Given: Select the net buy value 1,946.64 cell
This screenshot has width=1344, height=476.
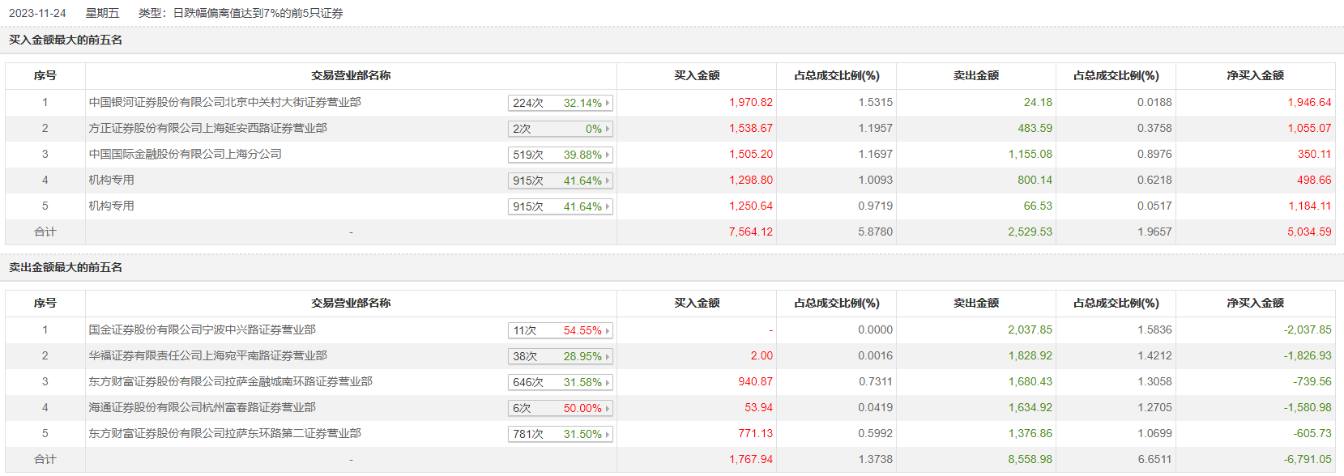Looking at the screenshot, I should click(1309, 102).
